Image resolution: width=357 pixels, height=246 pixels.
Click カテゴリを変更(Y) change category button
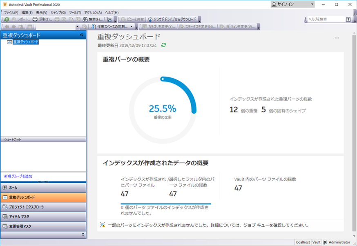coord(159,27)
